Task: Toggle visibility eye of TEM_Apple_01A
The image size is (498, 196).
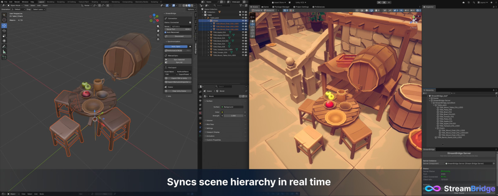Action: point(243,32)
